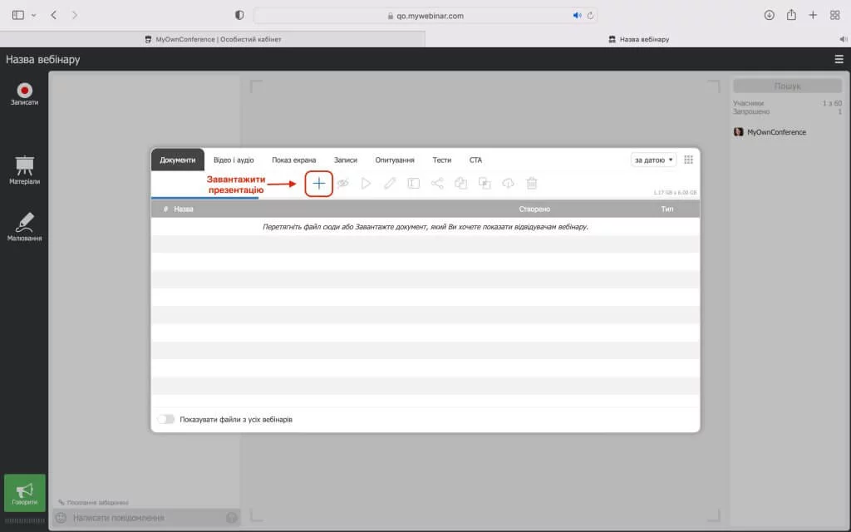Screen dimensions: 851x532
Task: Toggle the crossed-eye visibility icon
Action: pos(342,184)
